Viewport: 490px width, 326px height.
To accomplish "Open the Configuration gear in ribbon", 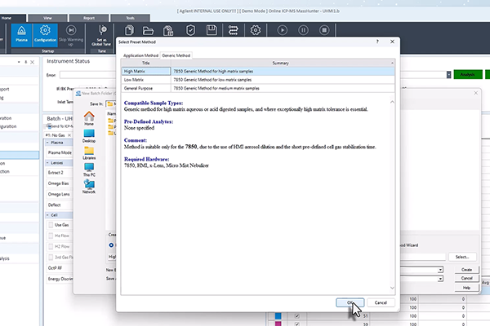I will click(x=45, y=34).
